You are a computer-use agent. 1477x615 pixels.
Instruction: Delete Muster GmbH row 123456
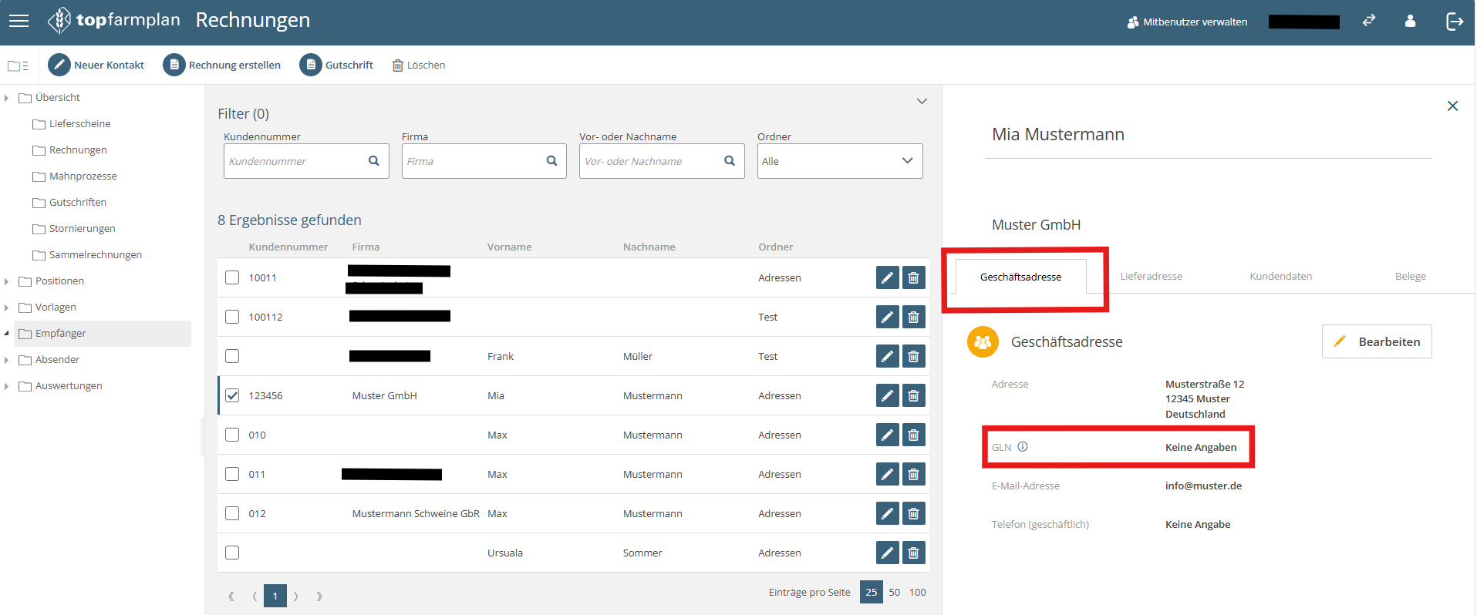(x=914, y=395)
